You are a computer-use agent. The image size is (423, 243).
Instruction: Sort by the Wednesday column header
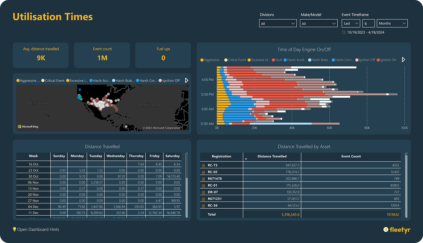click(x=116, y=156)
